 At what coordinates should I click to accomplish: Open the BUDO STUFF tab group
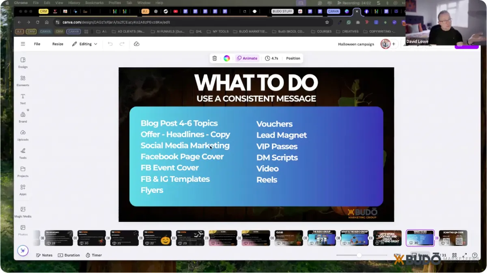point(282,11)
